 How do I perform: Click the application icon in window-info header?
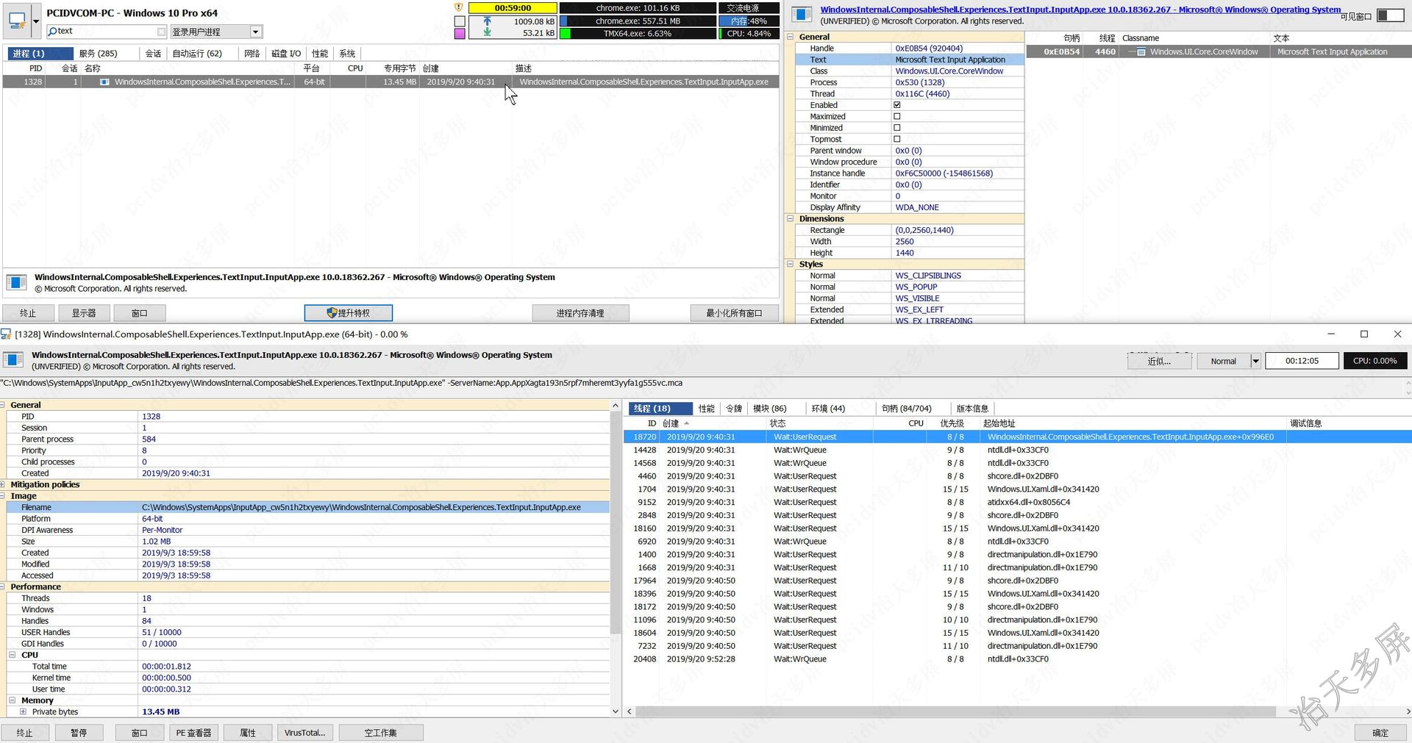[802, 15]
